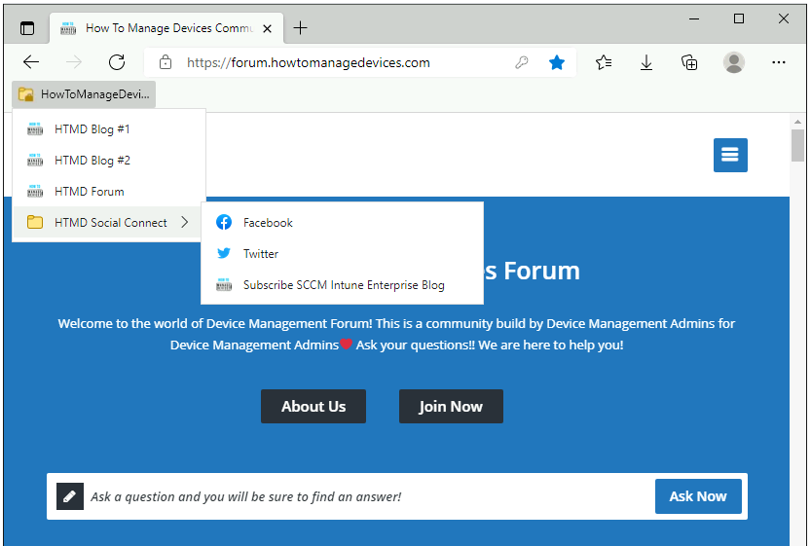
Task: Expand the HTMD Social Connect submenu chevron
Action: (x=185, y=222)
